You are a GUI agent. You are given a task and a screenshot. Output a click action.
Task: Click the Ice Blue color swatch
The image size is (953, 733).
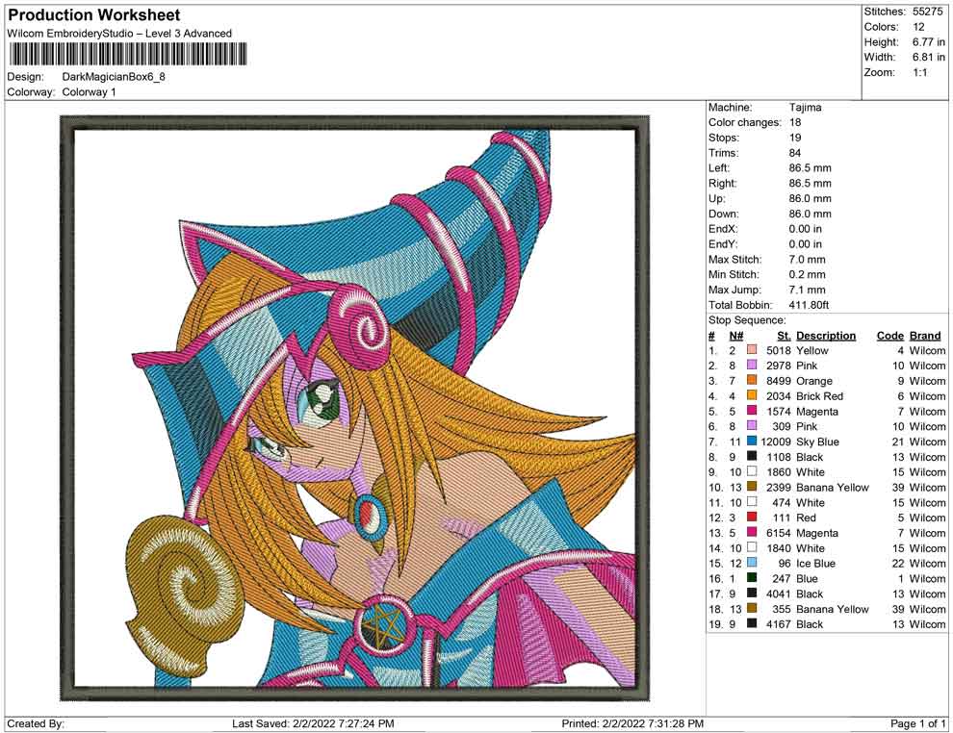(x=752, y=563)
